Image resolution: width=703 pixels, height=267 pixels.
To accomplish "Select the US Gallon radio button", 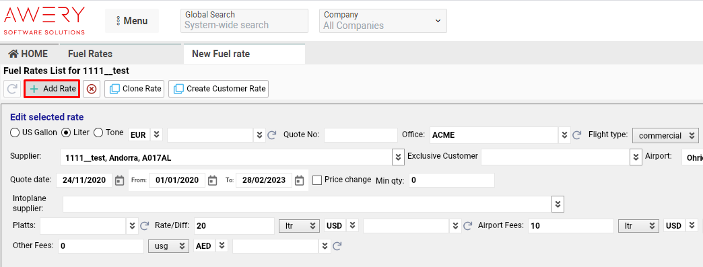I will click(15, 132).
